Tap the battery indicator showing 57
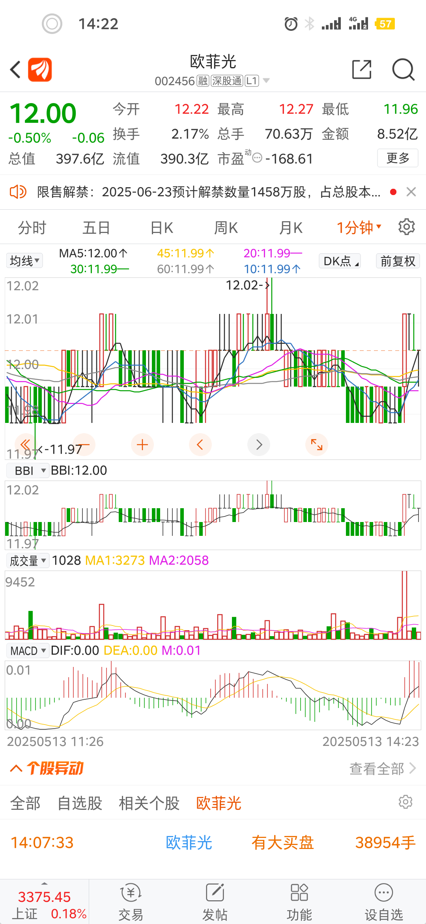Image resolution: width=426 pixels, height=924 pixels. 385,24
